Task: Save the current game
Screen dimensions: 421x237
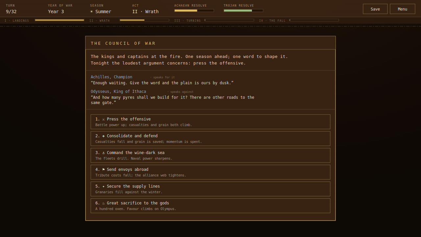Action: pos(375,9)
